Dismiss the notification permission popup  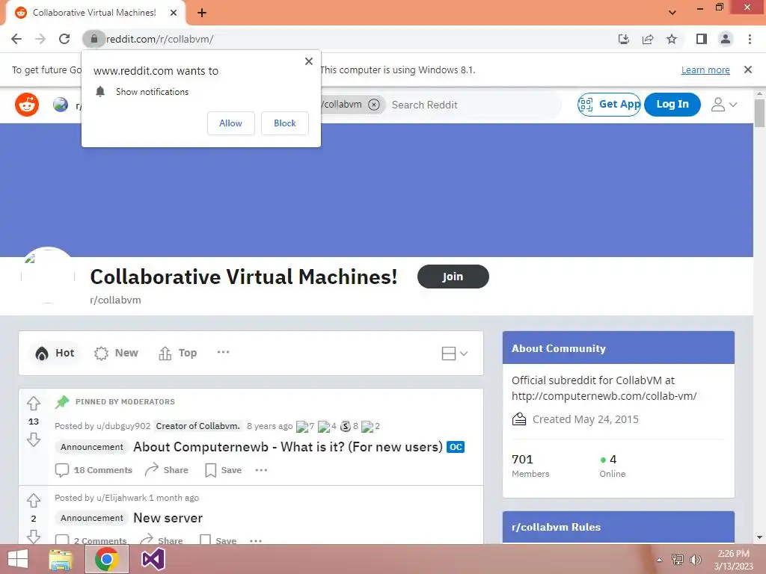309,61
